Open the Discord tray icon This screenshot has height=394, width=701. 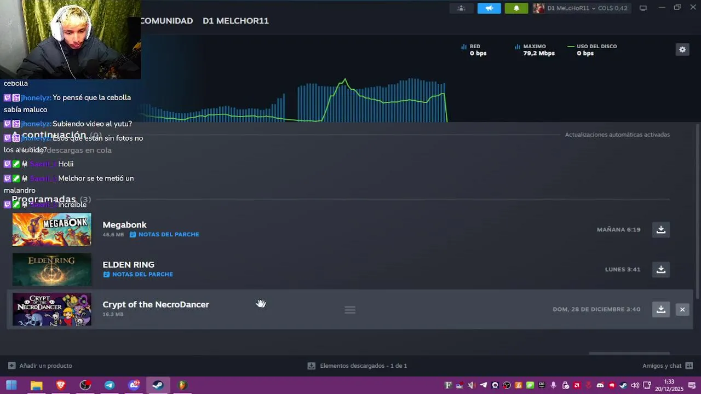click(600, 385)
